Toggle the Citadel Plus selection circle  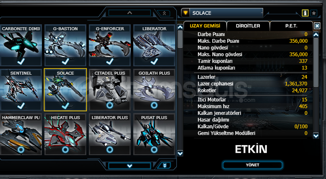tap(110, 105)
